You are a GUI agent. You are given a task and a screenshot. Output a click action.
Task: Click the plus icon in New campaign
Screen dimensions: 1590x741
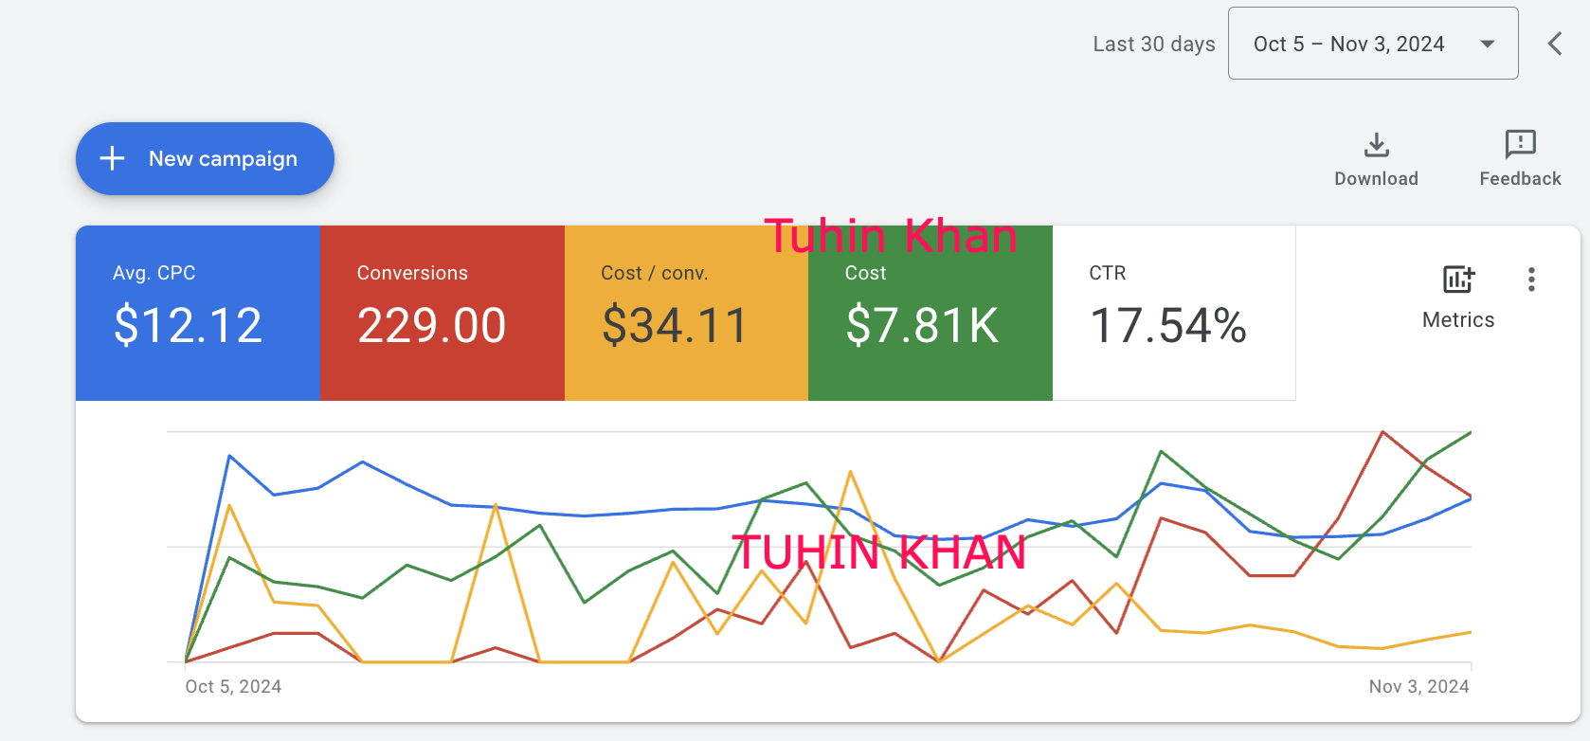coord(113,158)
